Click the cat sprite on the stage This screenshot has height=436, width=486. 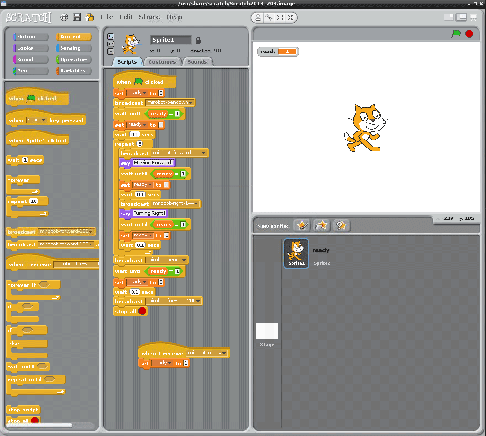tap(365, 128)
